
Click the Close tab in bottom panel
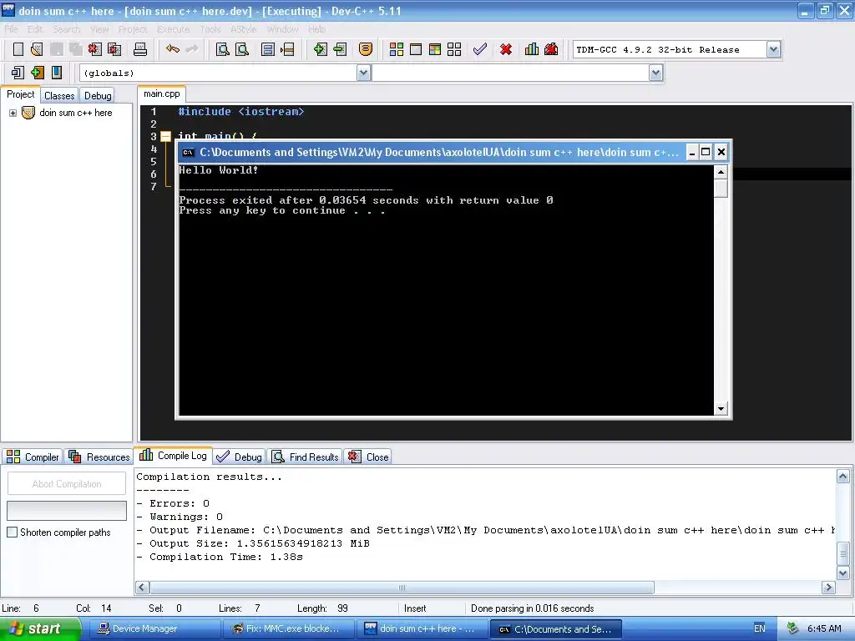[x=368, y=457]
